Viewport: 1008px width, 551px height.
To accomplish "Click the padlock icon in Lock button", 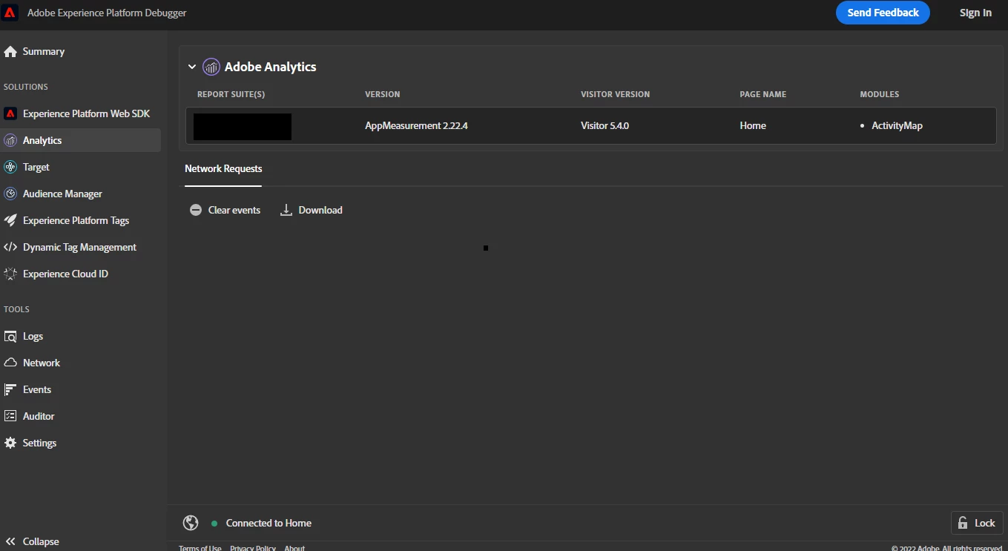I will pos(963,523).
